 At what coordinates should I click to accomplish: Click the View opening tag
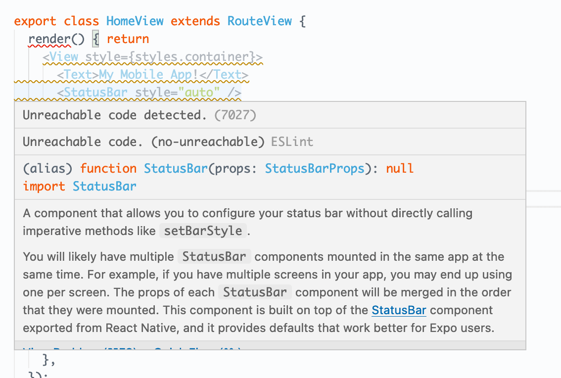pos(60,57)
